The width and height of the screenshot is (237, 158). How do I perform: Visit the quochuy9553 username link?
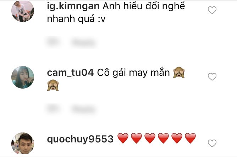[x=80, y=139]
